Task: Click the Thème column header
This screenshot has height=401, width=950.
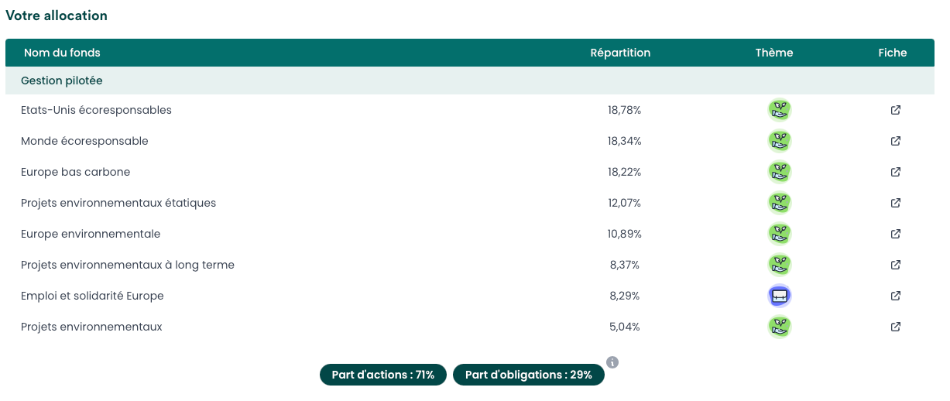Action: coord(774,53)
